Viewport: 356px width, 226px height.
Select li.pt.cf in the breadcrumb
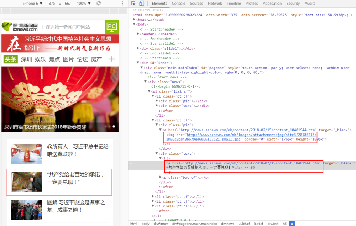click(x=258, y=224)
